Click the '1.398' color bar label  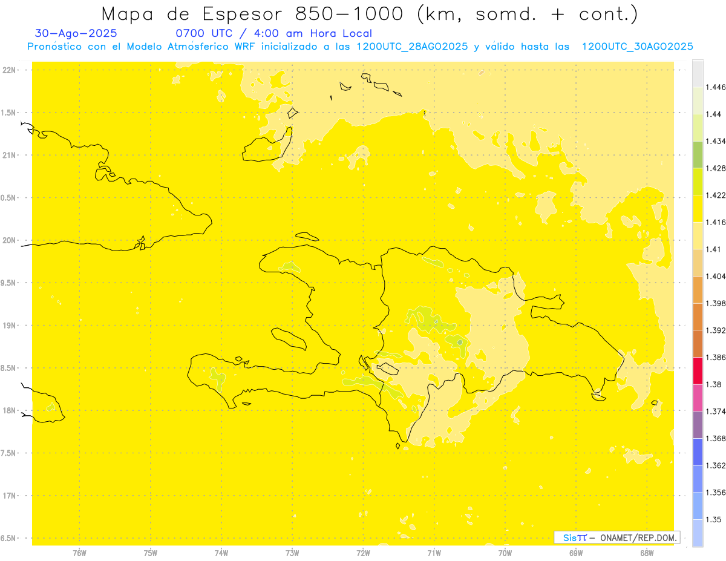tap(716, 303)
